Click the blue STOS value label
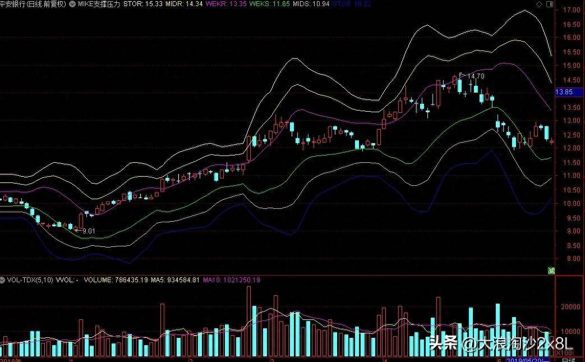The height and width of the screenshot is (362, 585). click(352, 4)
